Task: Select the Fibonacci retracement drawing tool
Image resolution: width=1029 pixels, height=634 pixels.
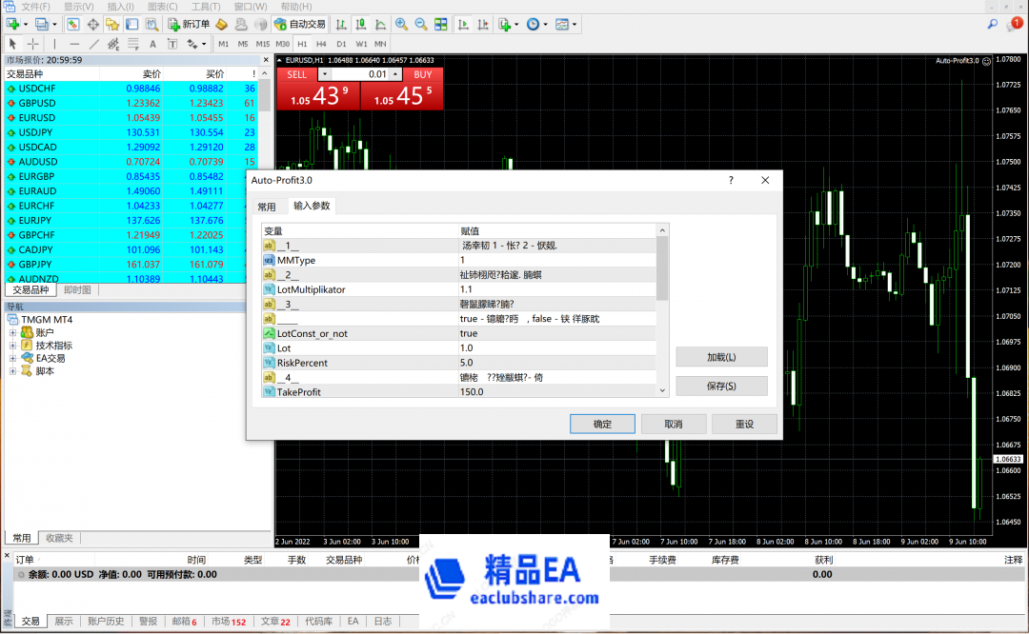Action: coord(131,43)
